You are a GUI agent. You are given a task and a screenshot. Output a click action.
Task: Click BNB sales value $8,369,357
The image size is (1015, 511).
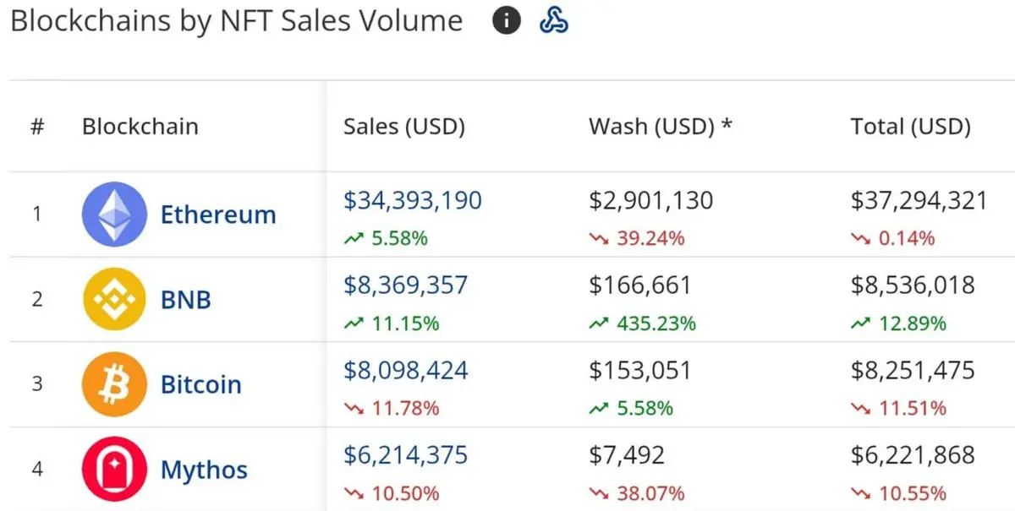pos(405,285)
